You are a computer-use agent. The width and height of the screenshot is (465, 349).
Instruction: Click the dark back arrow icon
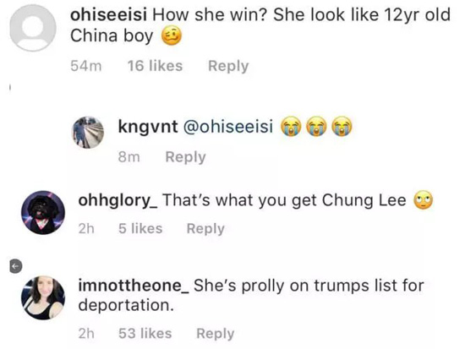16,266
